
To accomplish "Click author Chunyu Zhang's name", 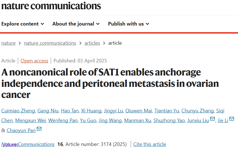I will click(198, 111).
